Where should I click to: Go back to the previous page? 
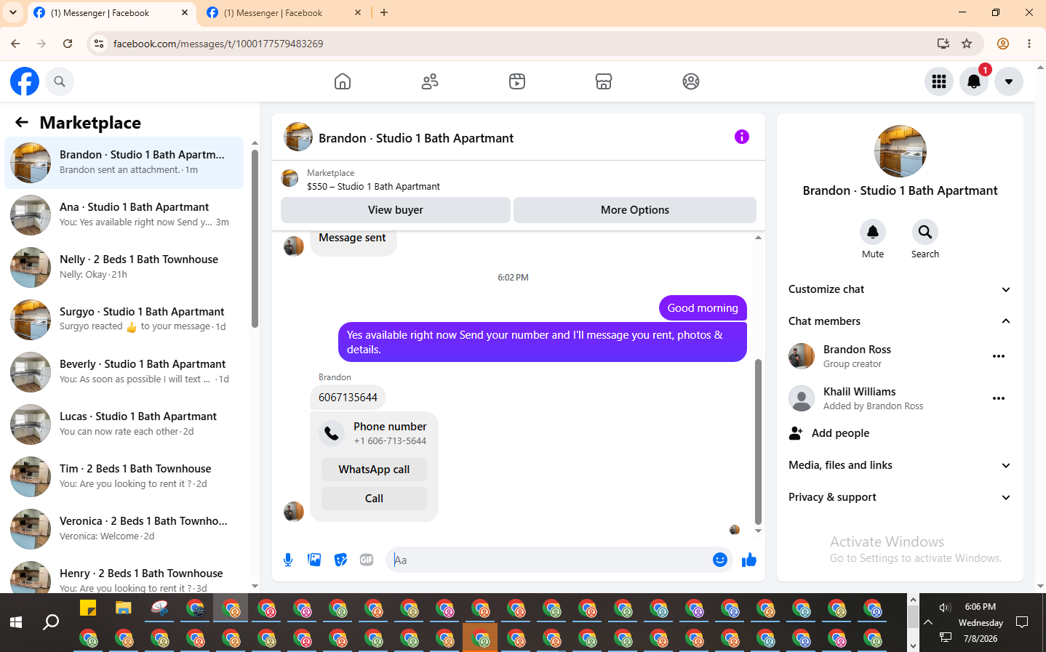[15, 44]
